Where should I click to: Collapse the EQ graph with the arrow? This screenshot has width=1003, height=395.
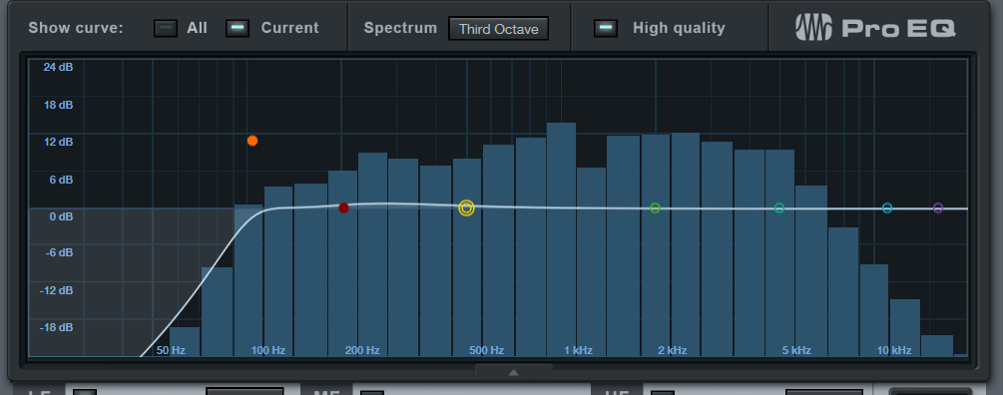pyautogui.click(x=514, y=372)
